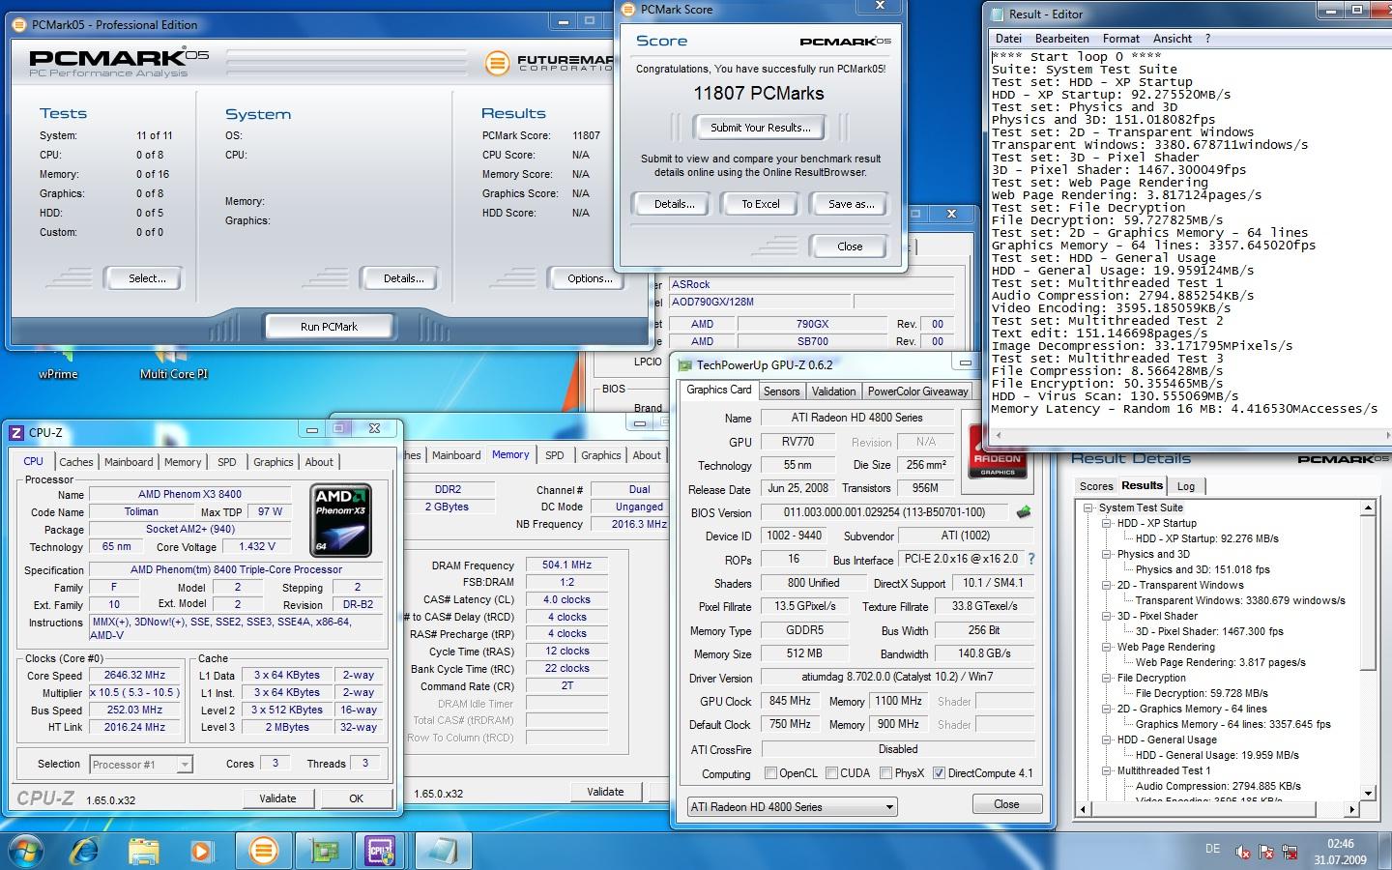Switch to CPU-Z taskbar button
The image size is (1392, 870).
click(x=382, y=851)
